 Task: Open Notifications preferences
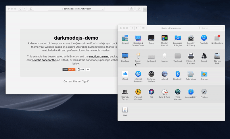pyautogui.click(x=217, y=40)
